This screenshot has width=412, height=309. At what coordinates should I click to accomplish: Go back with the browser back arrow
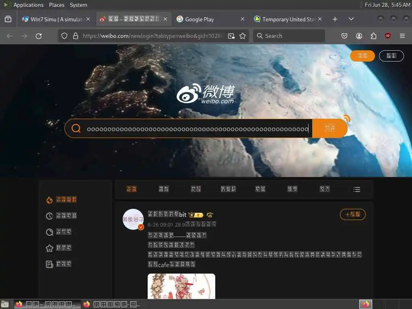10,36
